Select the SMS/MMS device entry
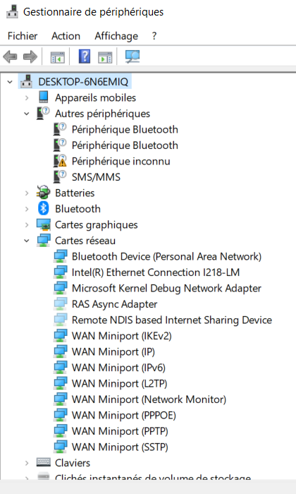296x494 pixels. pyautogui.click(x=96, y=177)
